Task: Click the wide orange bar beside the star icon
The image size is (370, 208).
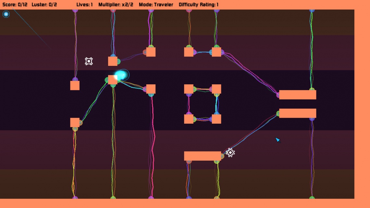Action: pyautogui.click(x=203, y=156)
